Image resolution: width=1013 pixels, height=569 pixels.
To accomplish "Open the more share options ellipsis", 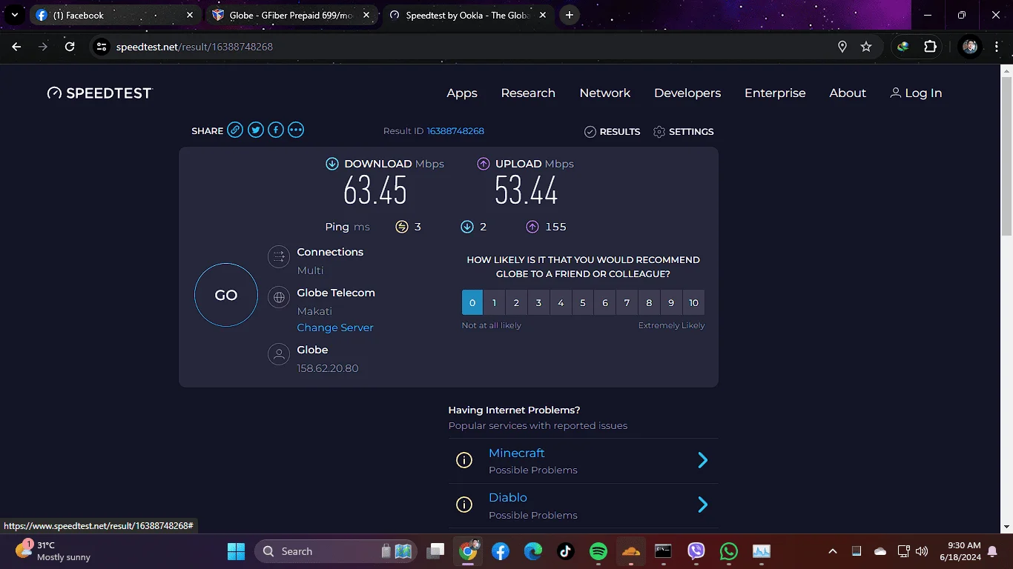I will [296, 130].
